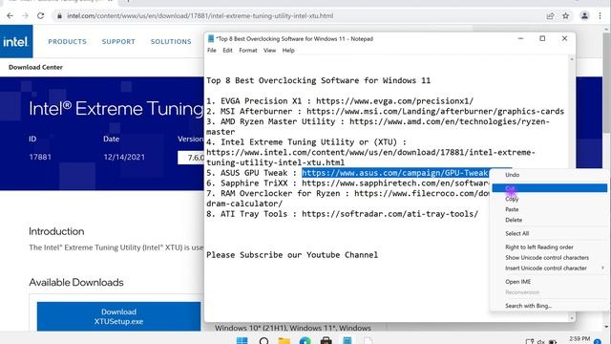Viewport: 611px width, 344px height.
Task: Open Microsoft Edge from the taskbar
Action: tap(305, 341)
